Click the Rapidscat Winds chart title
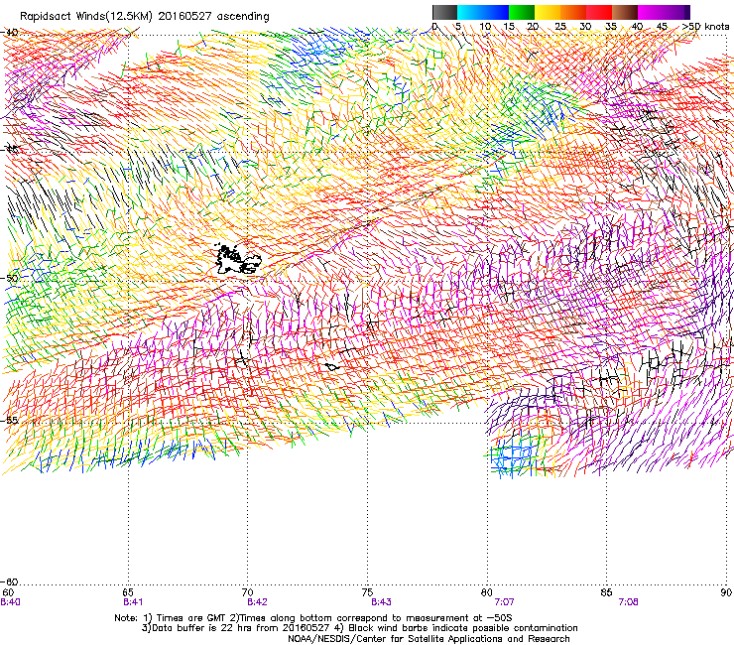734x645 pixels. [x=145, y=17]
